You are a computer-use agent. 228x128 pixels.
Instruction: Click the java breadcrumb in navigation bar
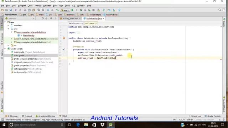pyautogui.click(x=49, y=15)
